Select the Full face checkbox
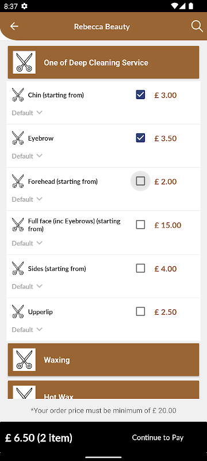The height and width of the screenshot is (461, 207). pos(140,225)
